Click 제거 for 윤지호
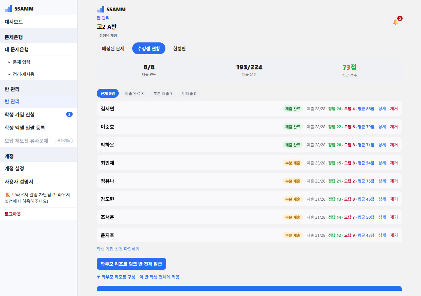This screenshot has width=421, height=296. coord(394,235)
